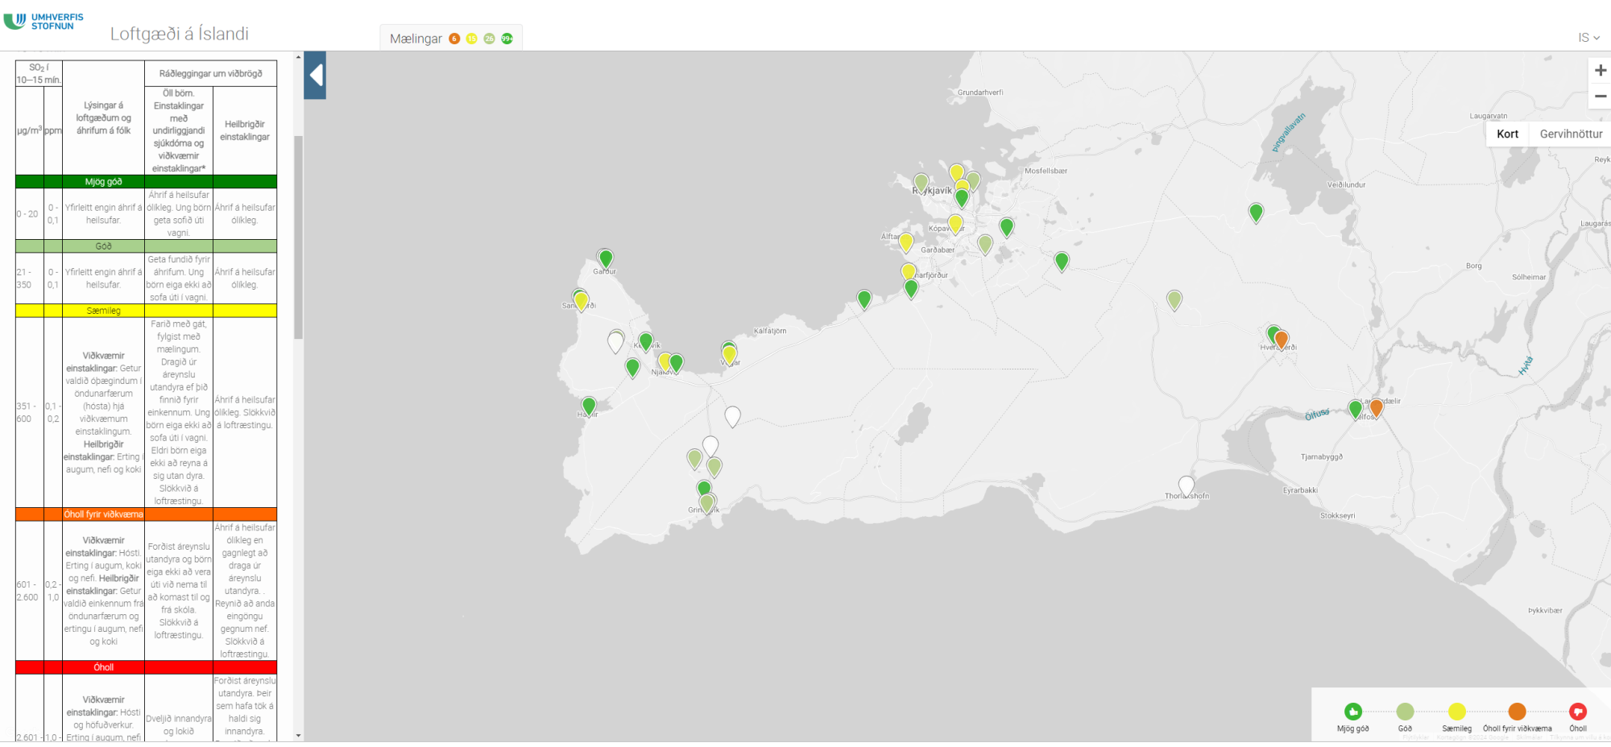
Task: Click the 21 - 350 µg/m³ table cell
Action: (x=28, y=279)
